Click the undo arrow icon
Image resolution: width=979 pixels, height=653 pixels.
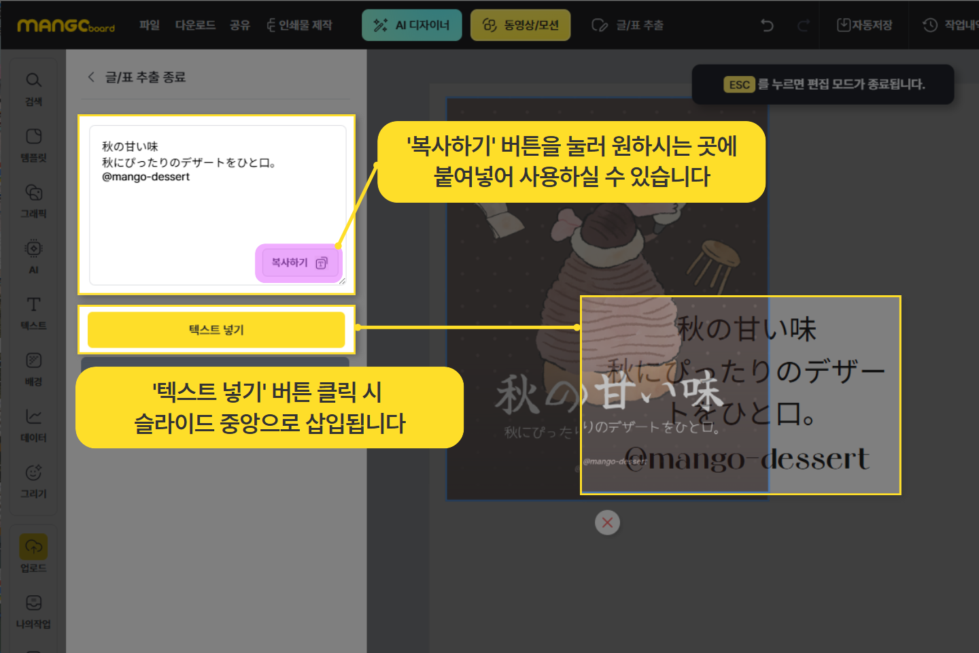tap(767, 25)
